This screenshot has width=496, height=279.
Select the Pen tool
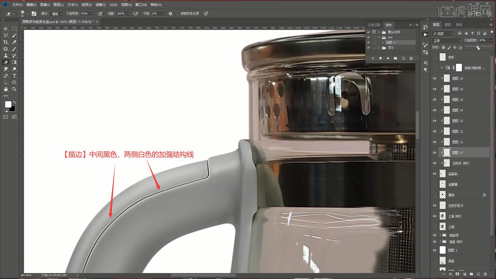(6, 76)
